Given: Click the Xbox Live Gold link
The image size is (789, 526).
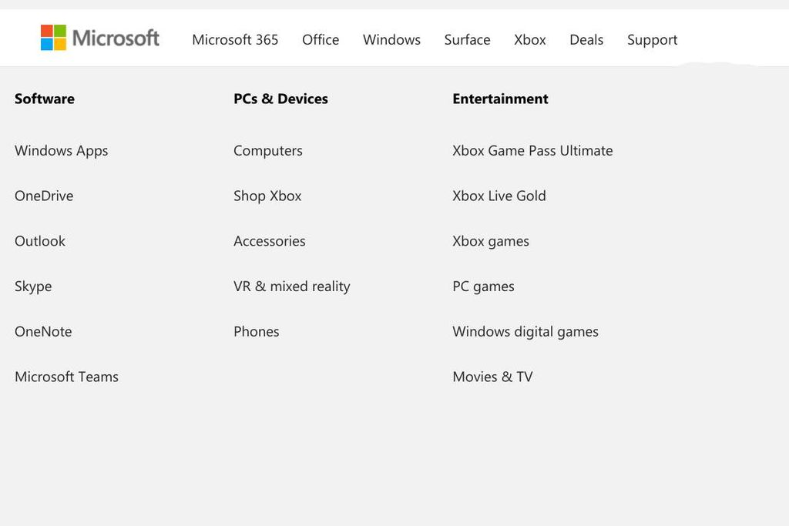Looking at the screenshot, I should pyautogui.click(x=499, y=196).
